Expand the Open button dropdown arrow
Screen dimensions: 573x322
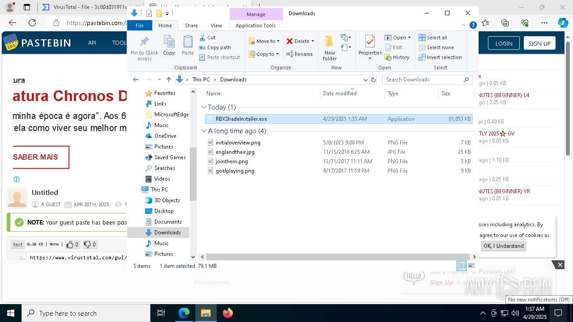coord(409,38)
